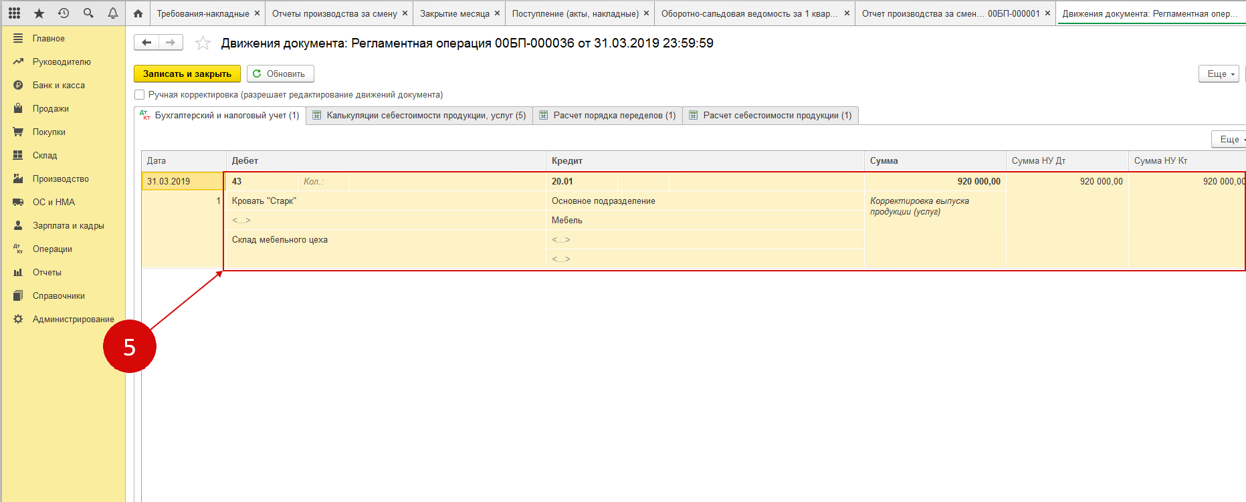Click the Сумма НУ Дт column header
Viewport: 1246px width, 502px height.
click(x=1067, y=161)
